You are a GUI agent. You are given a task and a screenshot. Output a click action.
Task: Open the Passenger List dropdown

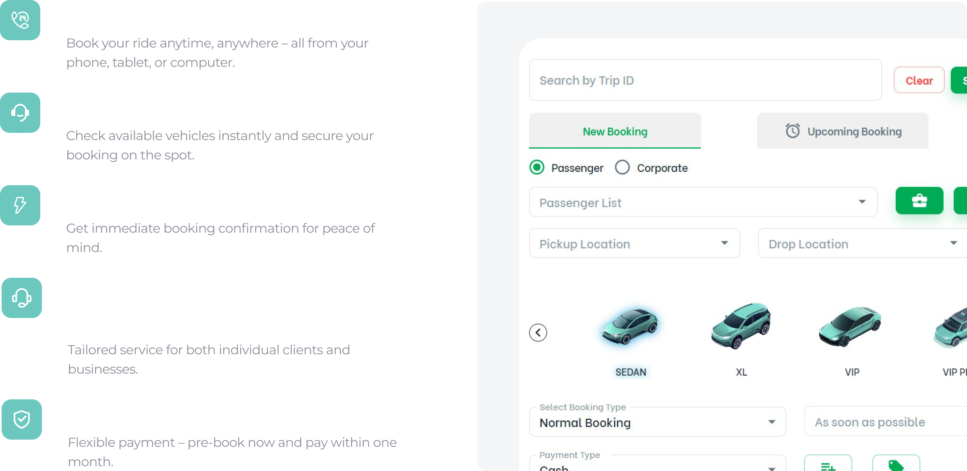click(x=703, y=202)
